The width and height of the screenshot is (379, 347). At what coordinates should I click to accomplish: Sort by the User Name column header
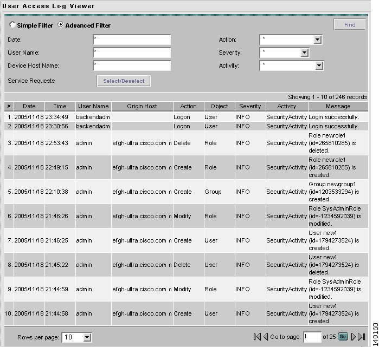point(93,106)
